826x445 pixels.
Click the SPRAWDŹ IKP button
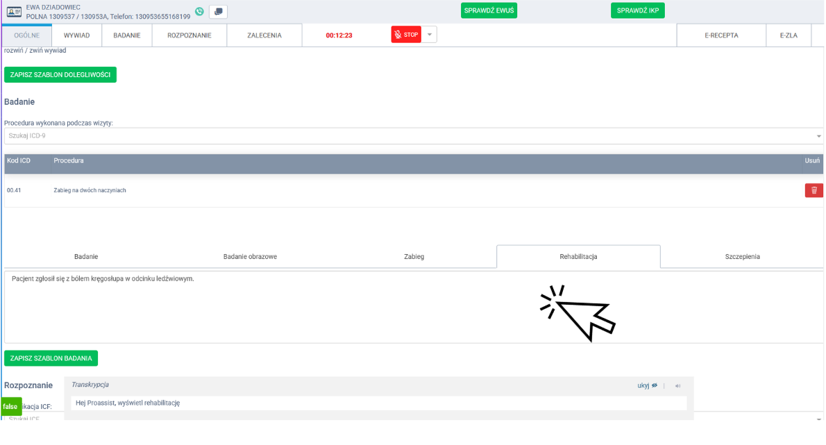[x=637, y=10]
